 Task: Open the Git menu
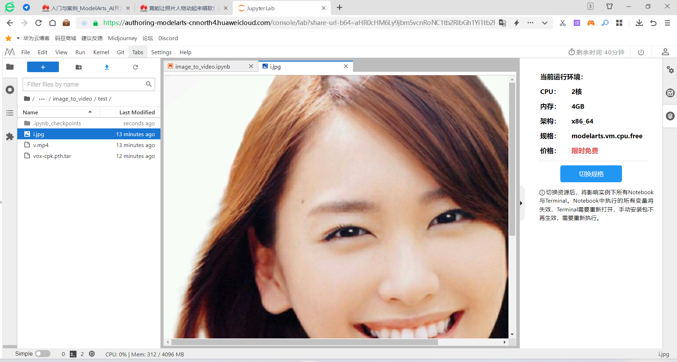121,52
